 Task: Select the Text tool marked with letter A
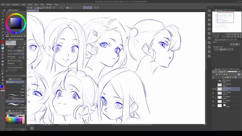[x=3, y=77]
